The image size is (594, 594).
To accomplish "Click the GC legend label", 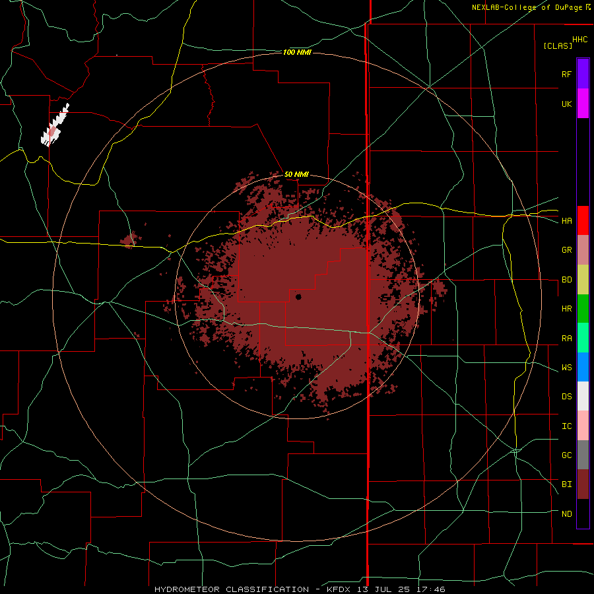I will [x=566, y=455].
